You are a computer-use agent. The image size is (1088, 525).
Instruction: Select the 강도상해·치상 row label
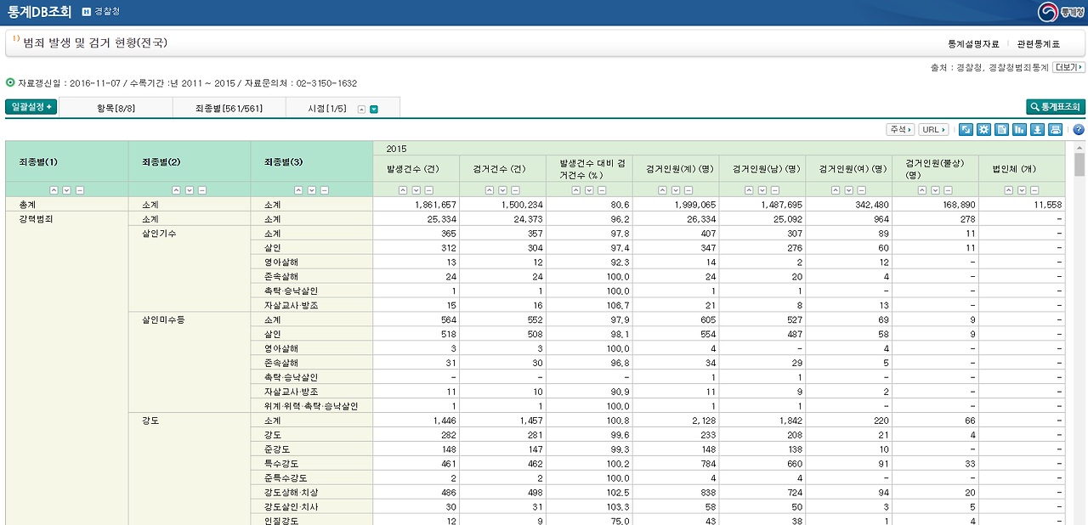311,493
